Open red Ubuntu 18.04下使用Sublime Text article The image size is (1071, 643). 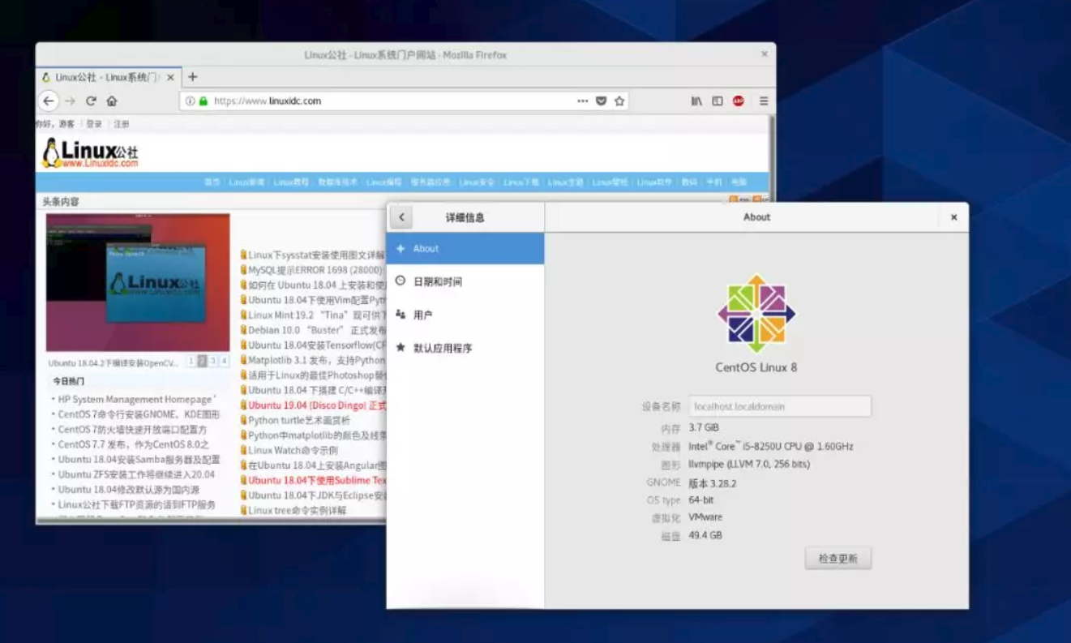click(x=316, y=480)
